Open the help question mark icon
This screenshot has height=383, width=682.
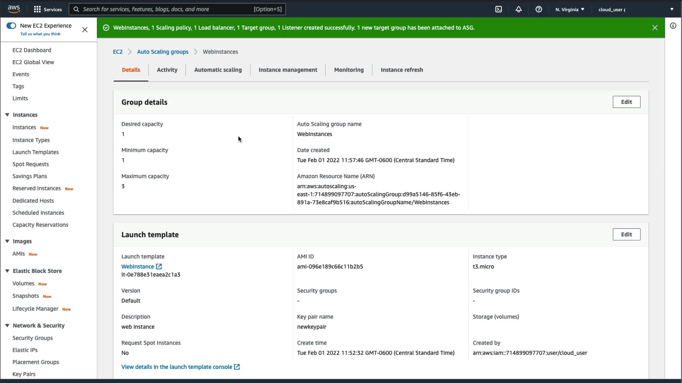(x=538, y=9)
